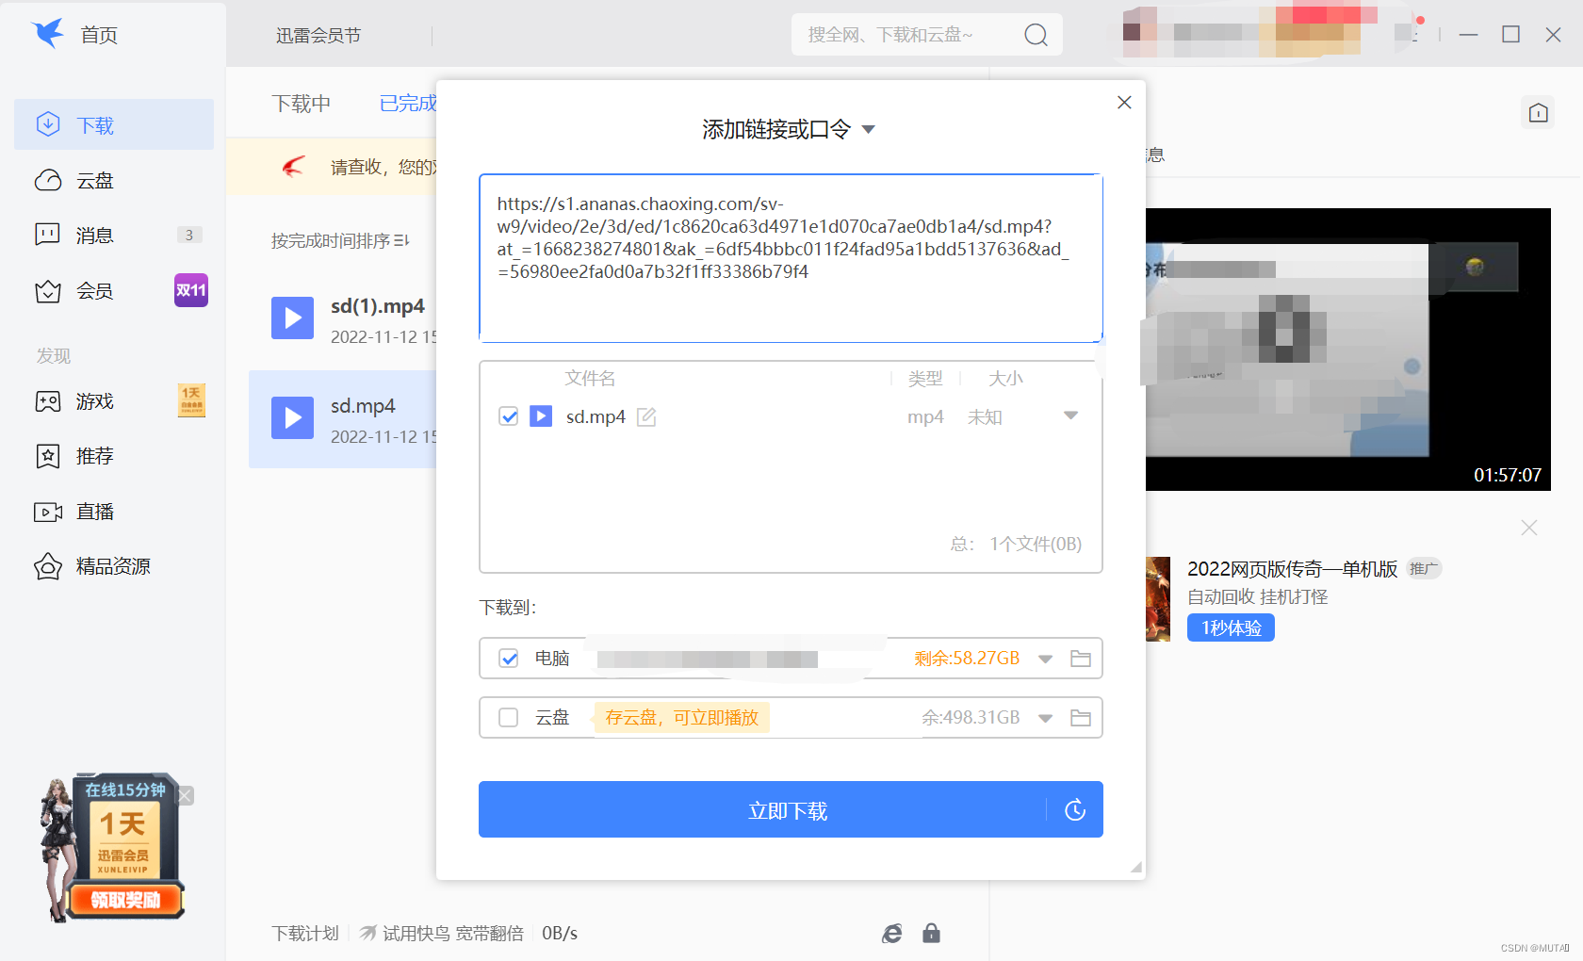Click the 存云盘，可立即播放 hint tag
Image resolution: width=1583 pixels, height=961 pixels.
pyautogui.click(x=682, y=718)
